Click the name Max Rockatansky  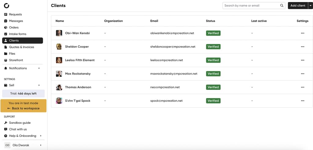click(x=78, y=74)
